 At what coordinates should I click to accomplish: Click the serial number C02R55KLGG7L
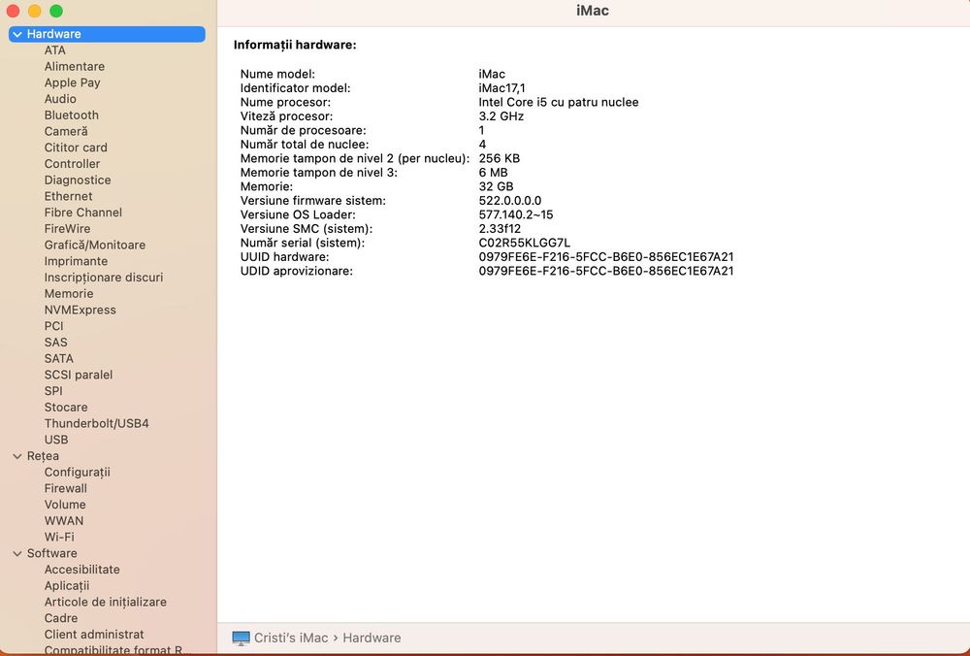click(524, 243)
